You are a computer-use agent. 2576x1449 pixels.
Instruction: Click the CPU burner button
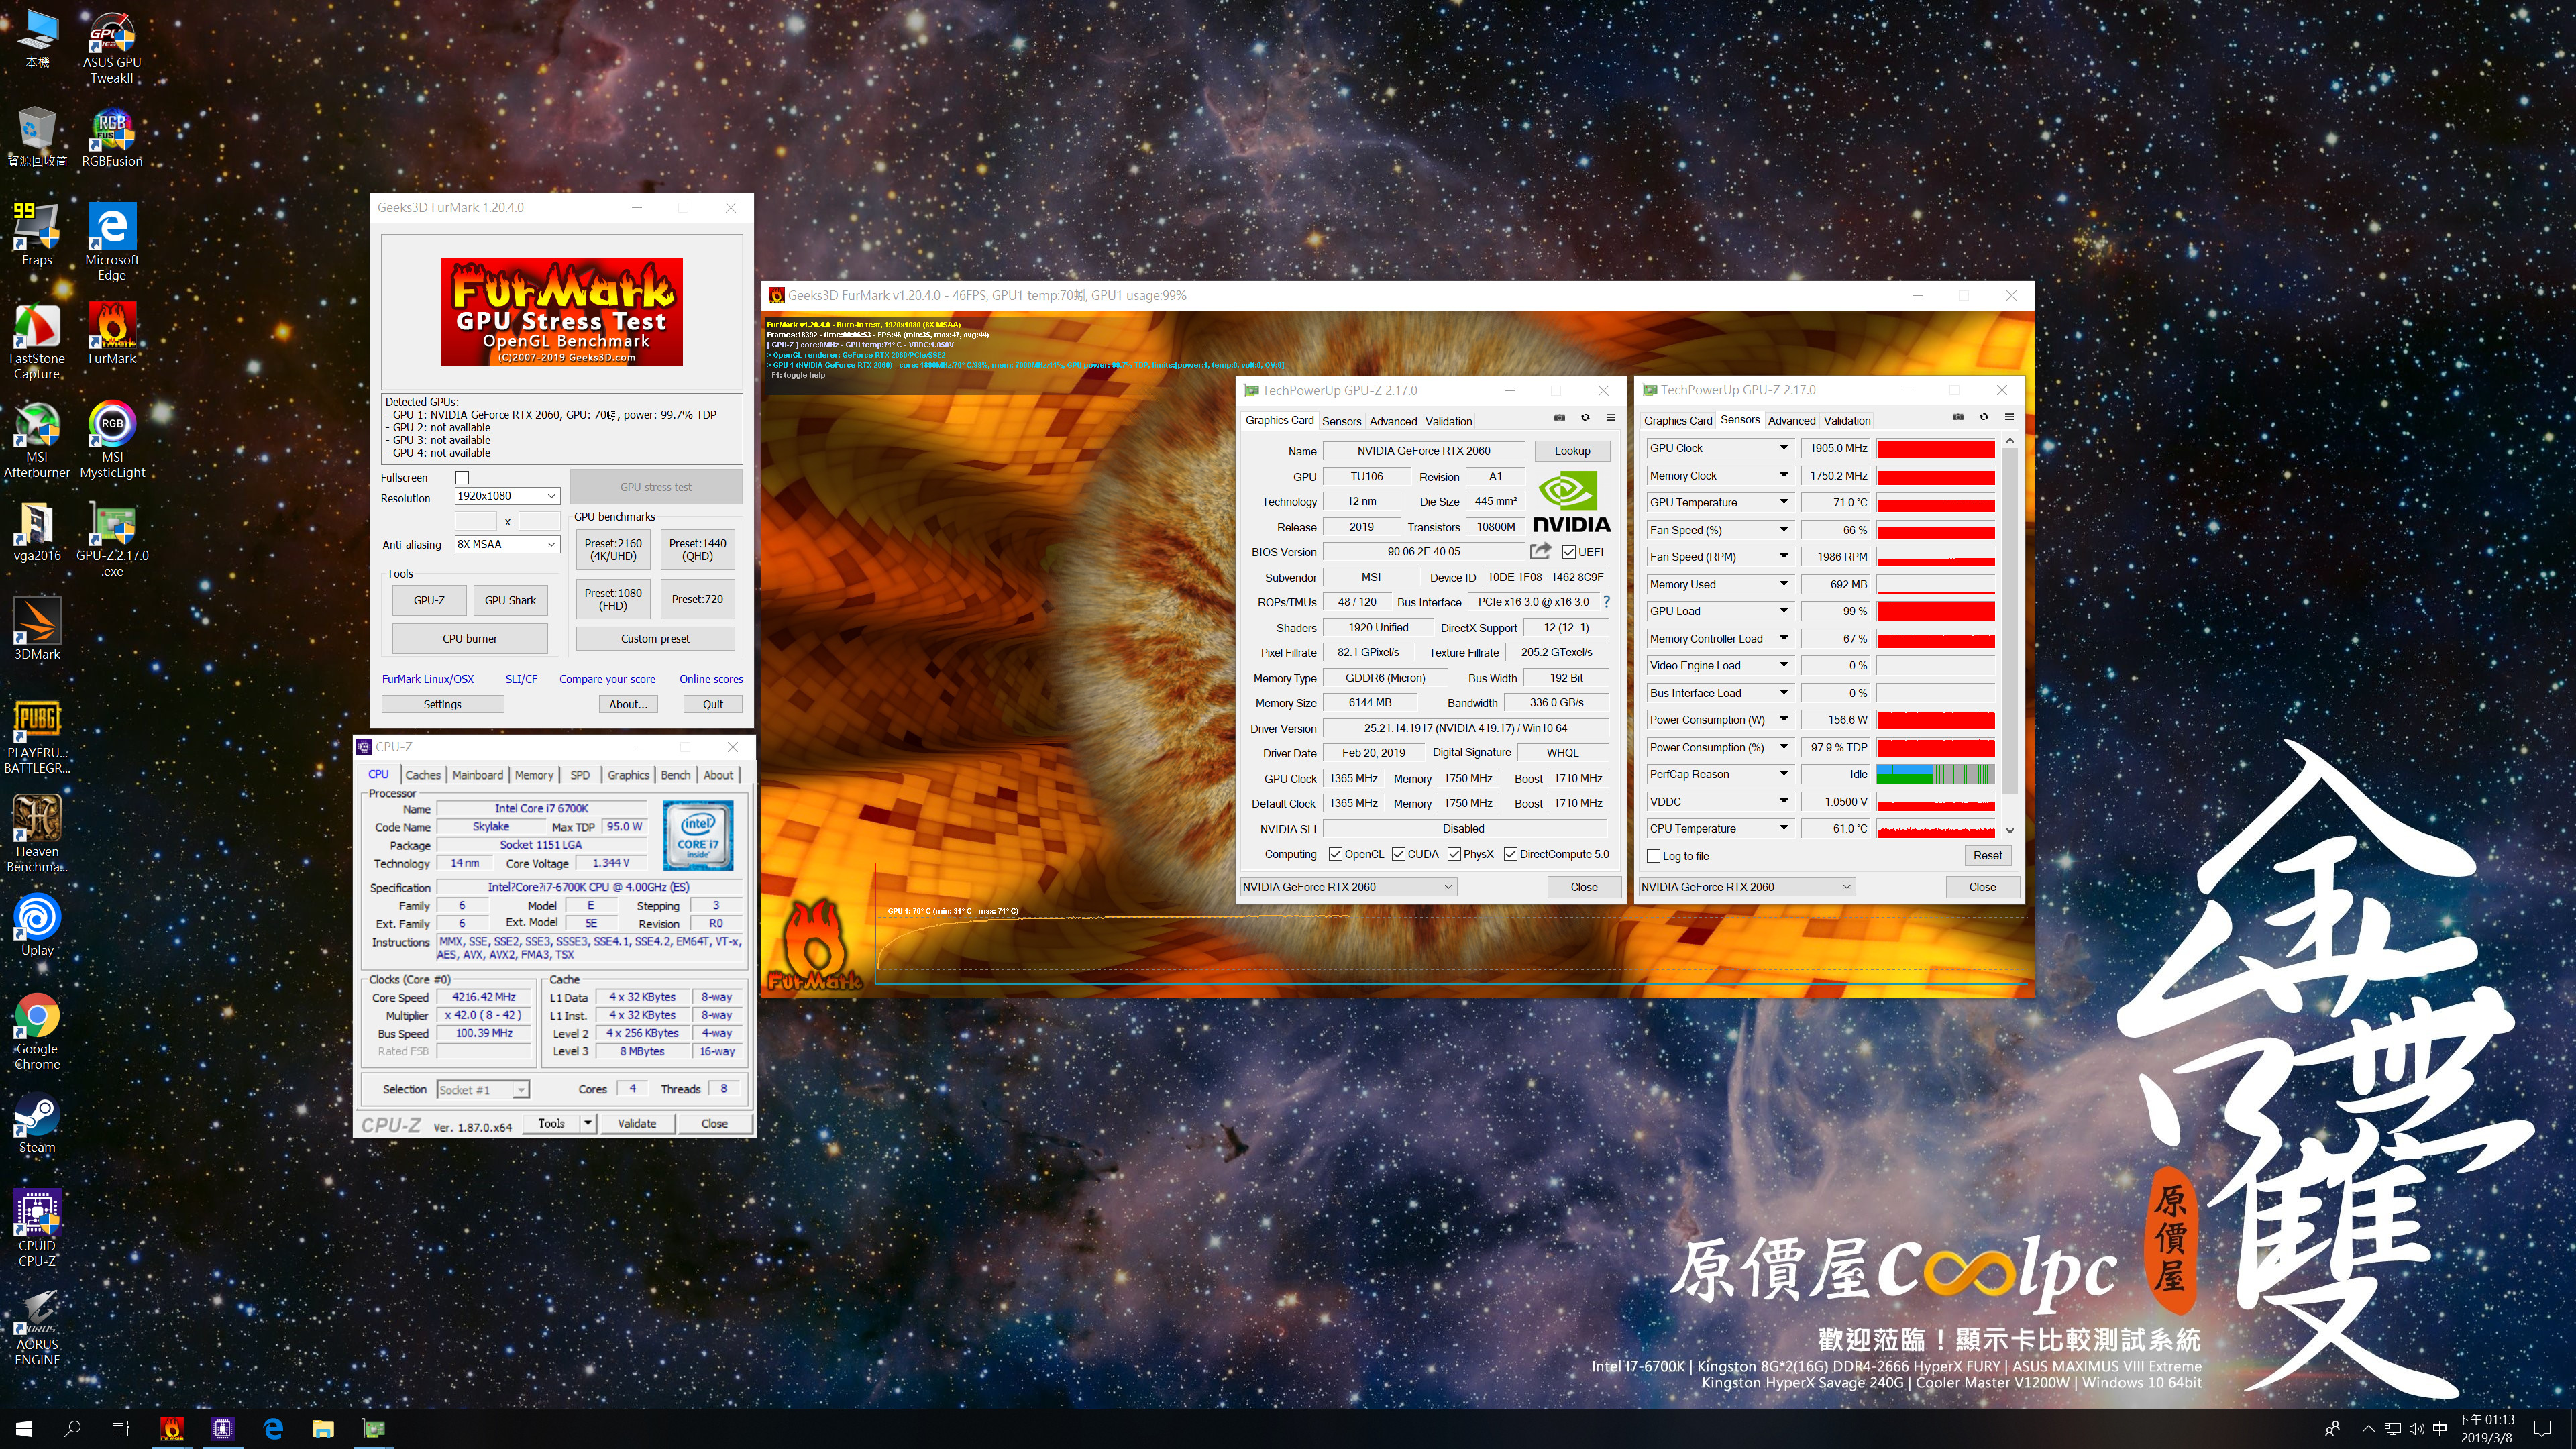(469, 638)
